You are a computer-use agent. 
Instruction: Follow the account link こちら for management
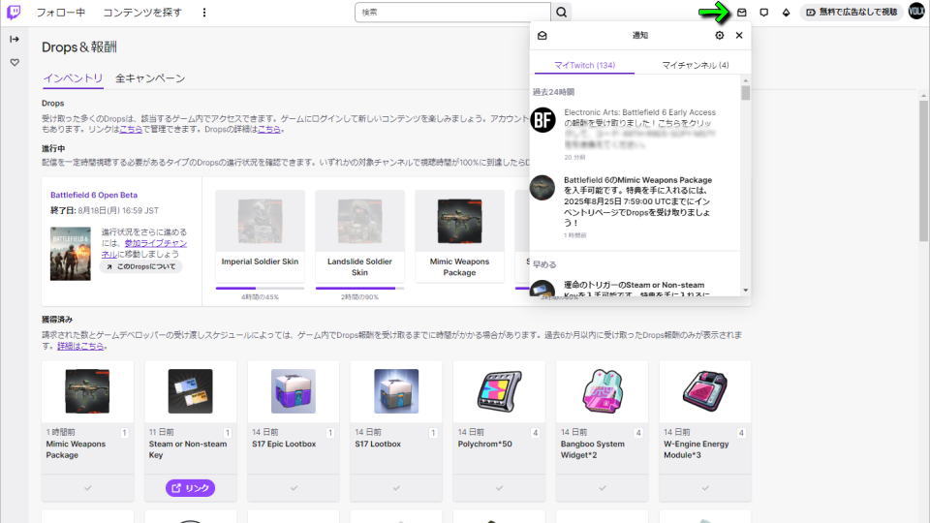pos(131,129)
